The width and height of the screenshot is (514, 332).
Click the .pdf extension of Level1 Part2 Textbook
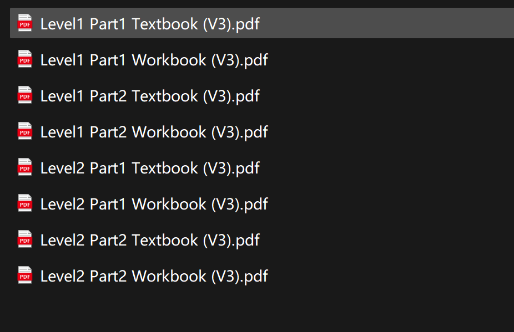point(247,96)
